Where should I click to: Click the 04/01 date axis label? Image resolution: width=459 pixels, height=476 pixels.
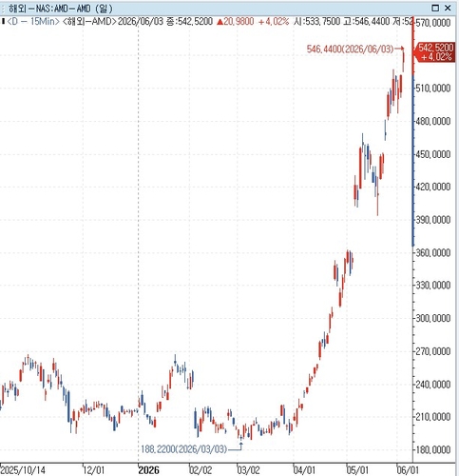pos(304,469)
